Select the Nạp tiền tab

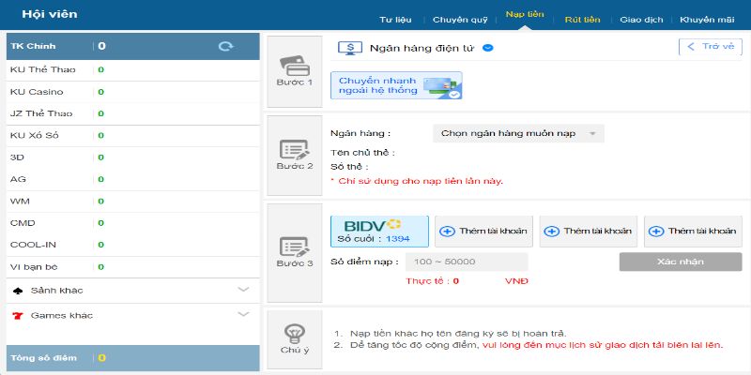click(x=525, y=14)
